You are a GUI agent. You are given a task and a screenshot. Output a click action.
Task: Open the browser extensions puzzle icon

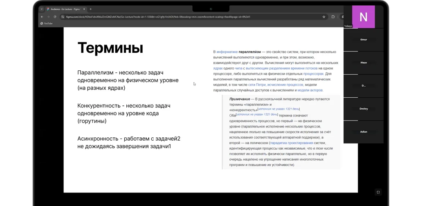click(x=333, y=17)
